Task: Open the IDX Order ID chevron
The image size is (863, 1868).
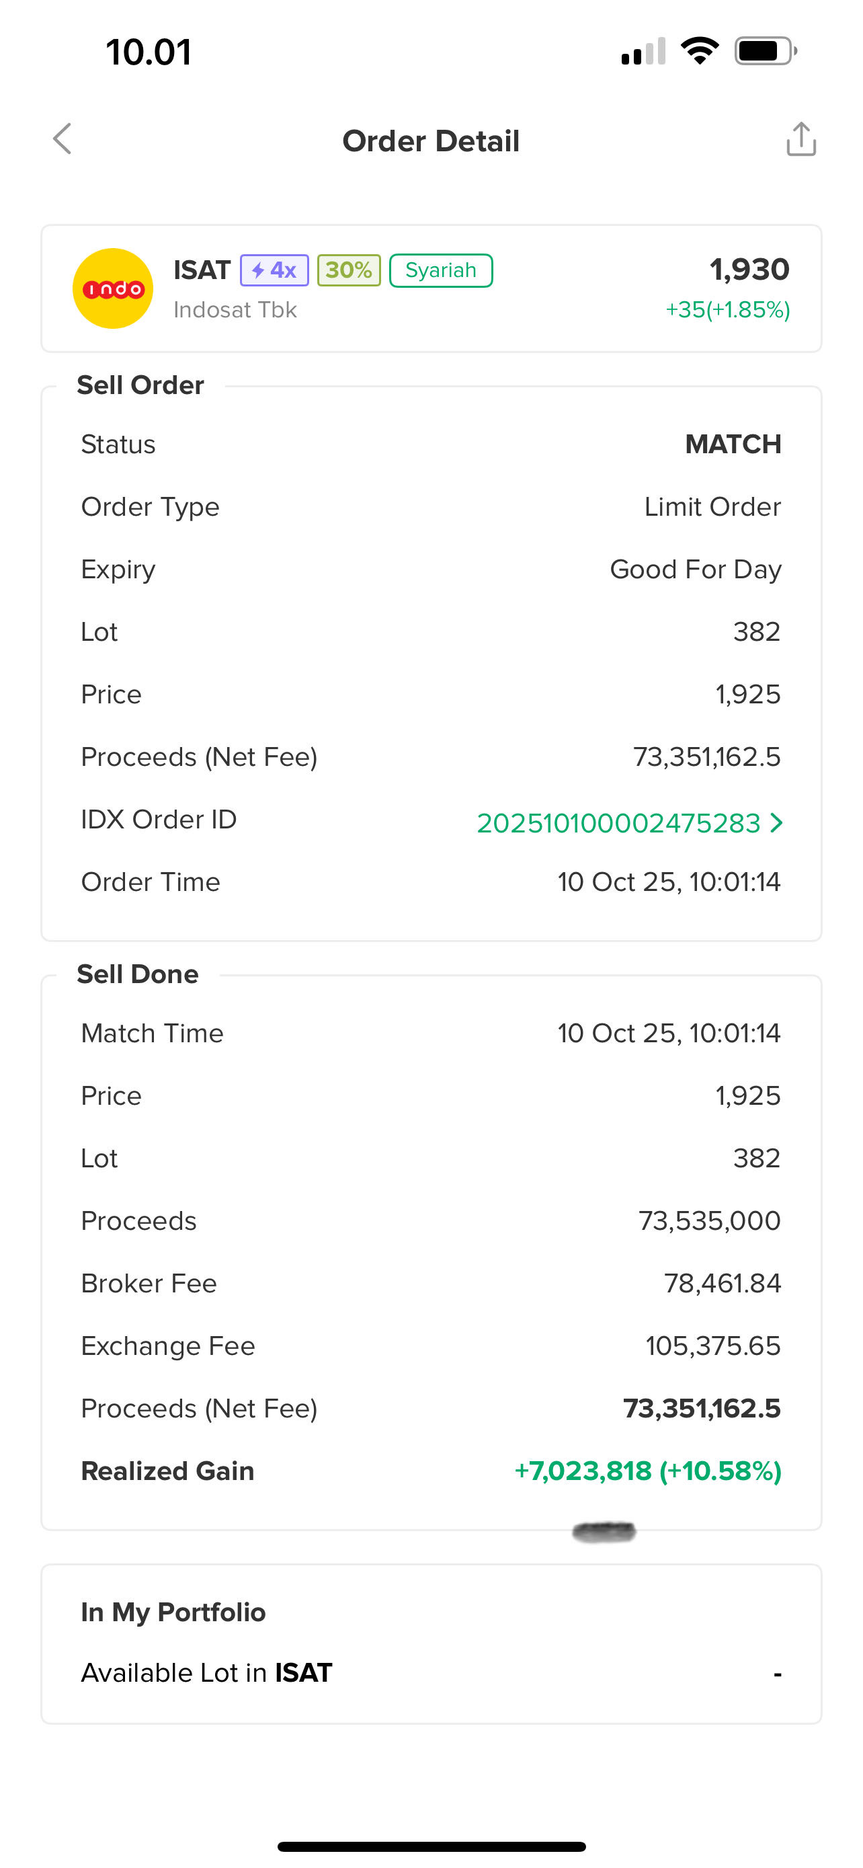Action: click(x=777, y=822)
